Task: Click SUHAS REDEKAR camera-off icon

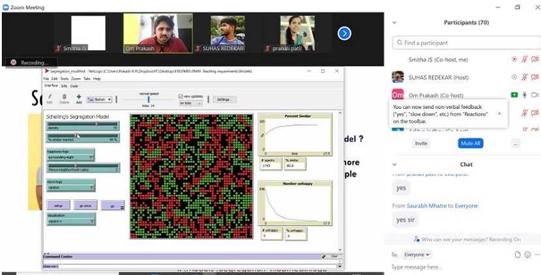Action: tap(534, 77)
